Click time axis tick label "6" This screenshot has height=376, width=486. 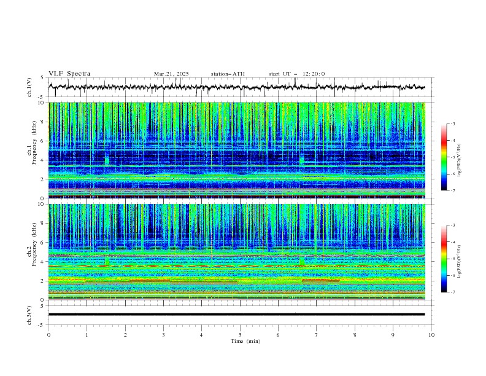[x=278, y=335]
